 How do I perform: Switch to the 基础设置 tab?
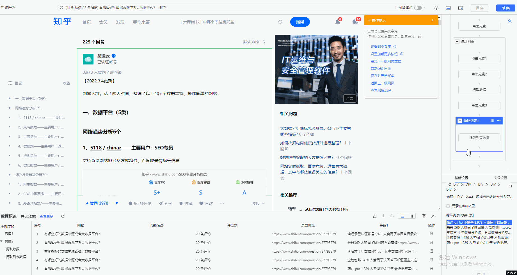(x=461, y=178)
